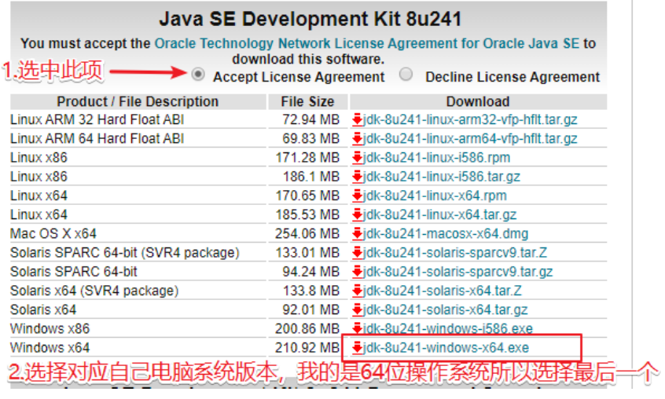Download jdk-8u241-solaris-sparcv9.tar.gz file link
This screenshot has height=399, width=665.
click(x=458, y=272)
